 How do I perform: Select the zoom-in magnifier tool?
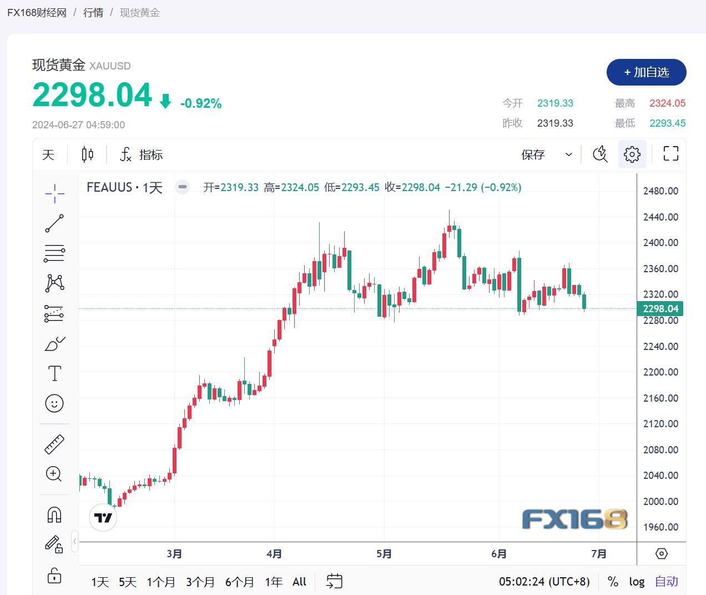pos(54,474)
